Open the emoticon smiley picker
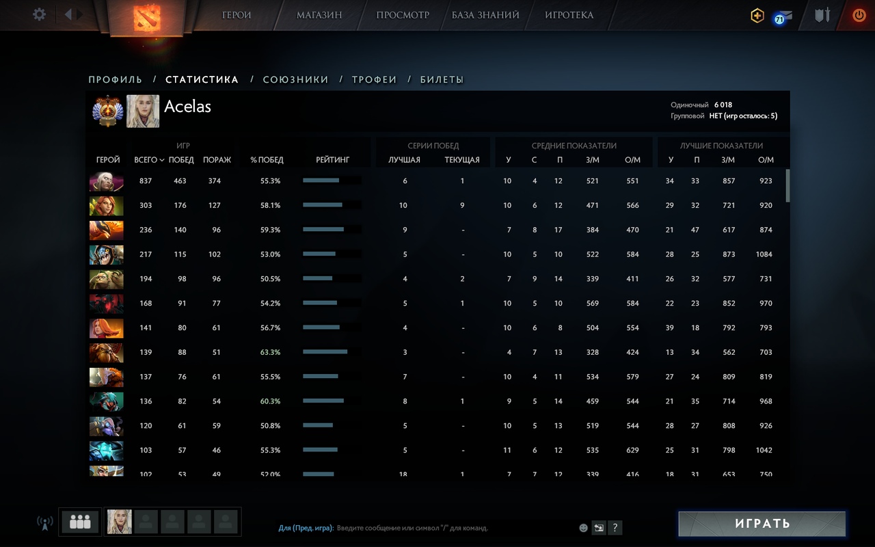 tap(583, 528)
